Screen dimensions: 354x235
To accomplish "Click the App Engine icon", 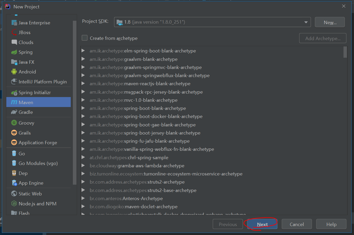I will click(14, 183).
